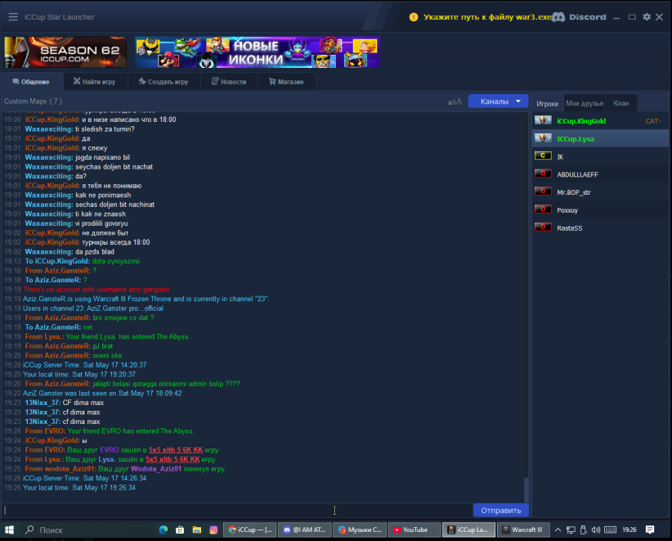Open the Discord link in title bar
672x541 pixels.
(580, 17)
